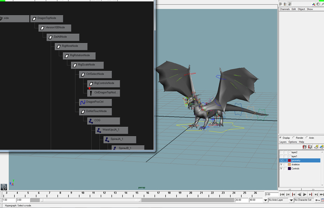Click the DragonTopNode node in Hypergraph
Image resolution: width=324 pixels, height=208 pixels.
coord(47,19)
